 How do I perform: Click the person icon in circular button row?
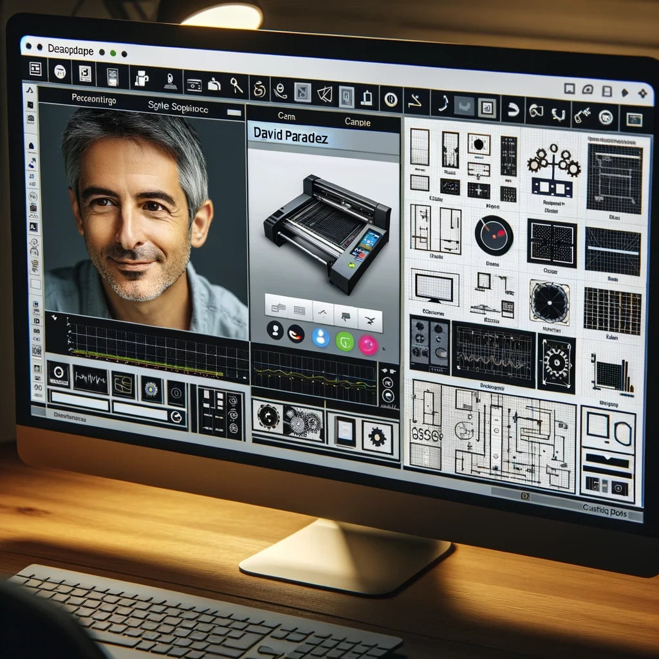tap(275, 331)
